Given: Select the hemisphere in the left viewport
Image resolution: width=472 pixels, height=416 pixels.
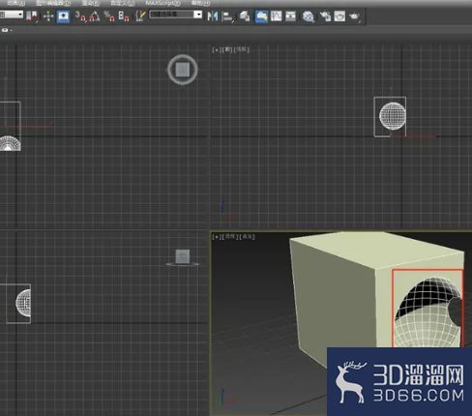Looking at the screenshot, I should [23, 303].
